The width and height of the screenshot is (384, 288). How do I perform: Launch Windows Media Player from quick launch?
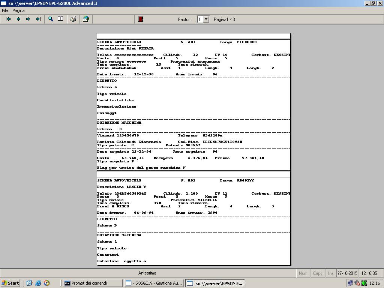pos(47,283)
